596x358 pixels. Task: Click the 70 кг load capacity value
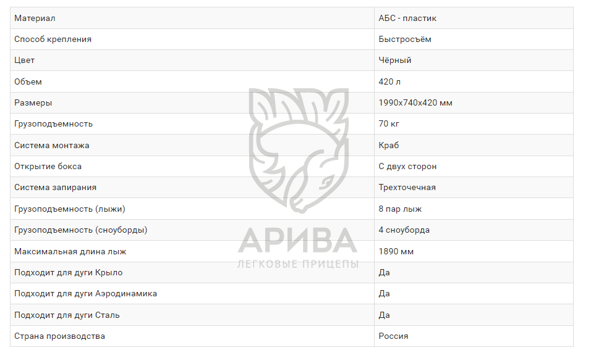389,124
